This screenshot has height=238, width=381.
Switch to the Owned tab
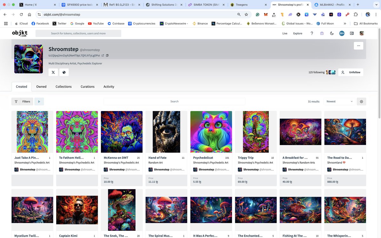tap(41, 87)
